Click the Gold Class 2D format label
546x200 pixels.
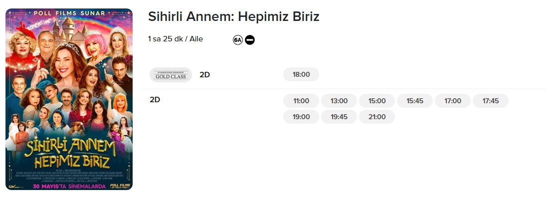point(205,75)
